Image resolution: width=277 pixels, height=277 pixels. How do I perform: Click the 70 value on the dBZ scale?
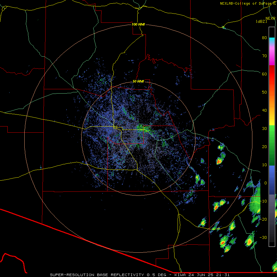[x=264, y=56]
